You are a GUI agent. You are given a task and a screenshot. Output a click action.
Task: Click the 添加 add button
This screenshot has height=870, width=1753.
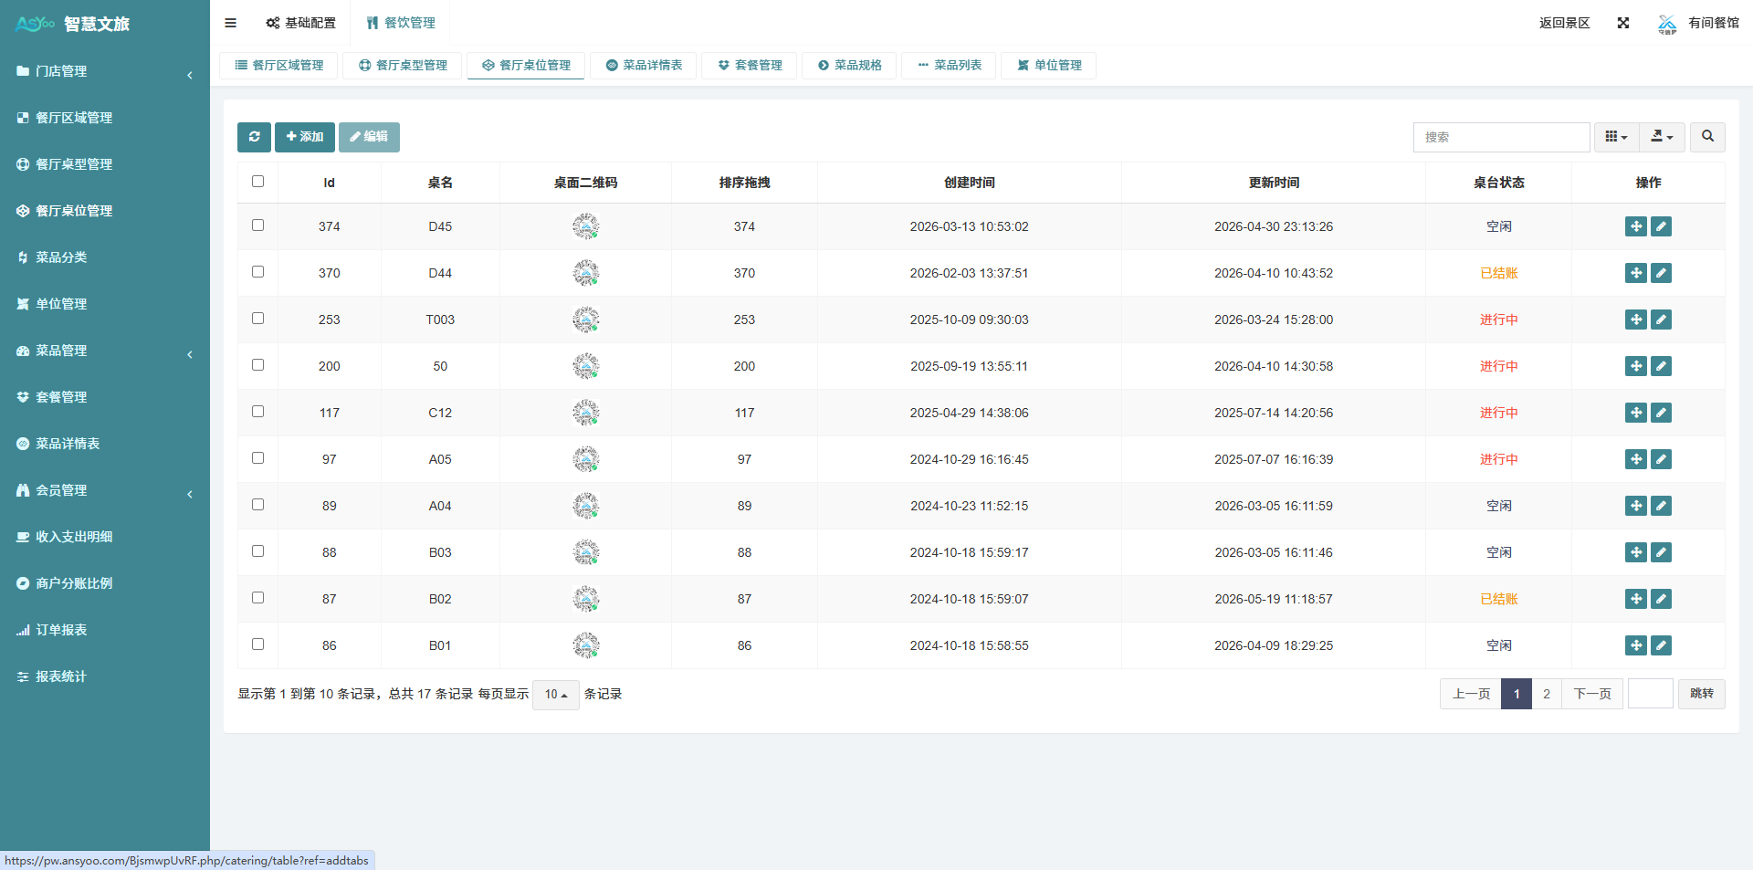pyautogui.click(x=305, y=137)
